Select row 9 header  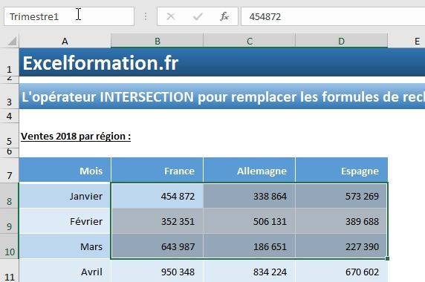click(x=9, y=221)
